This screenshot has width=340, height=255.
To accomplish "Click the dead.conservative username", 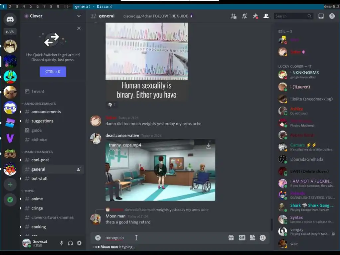I will (x=122, y=135).
